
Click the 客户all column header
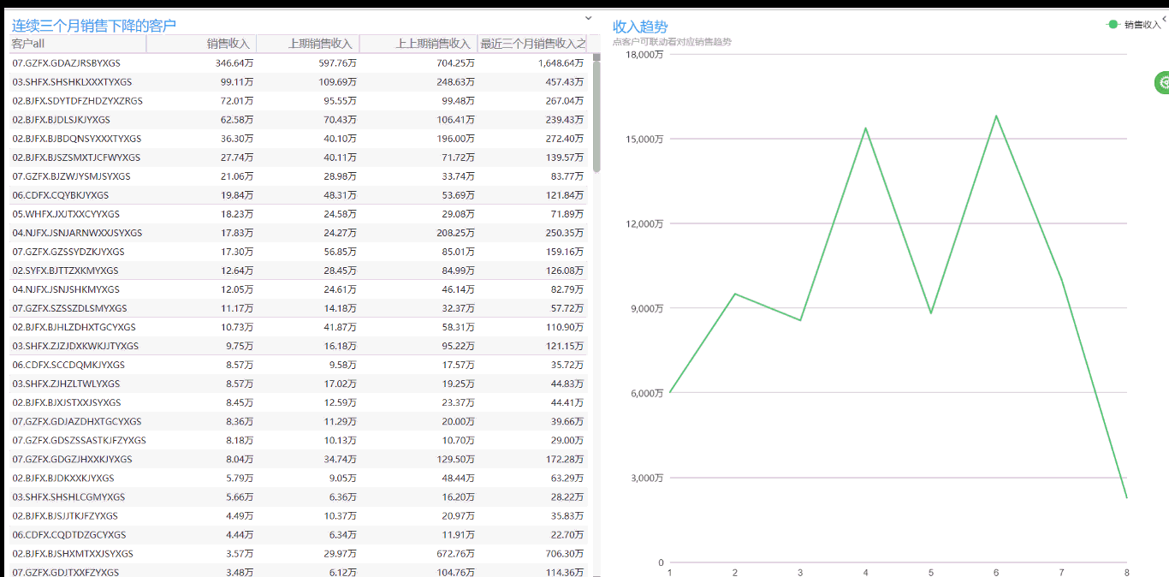[29, 44]
